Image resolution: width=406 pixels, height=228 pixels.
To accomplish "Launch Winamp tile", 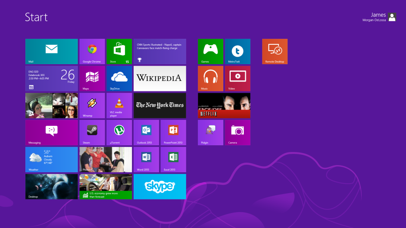I will 92,105.
